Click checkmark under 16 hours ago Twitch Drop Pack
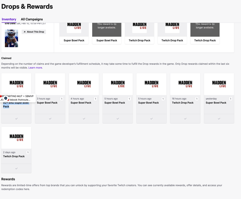This screenshot has width=241, height=199. [x=185, y=119]
